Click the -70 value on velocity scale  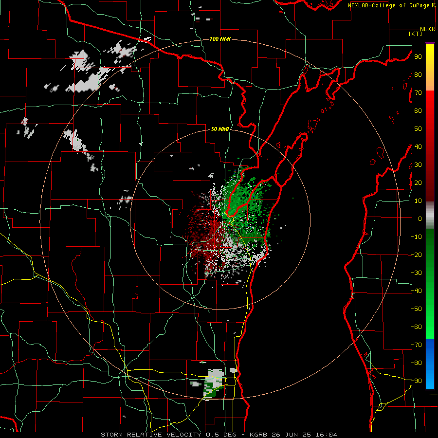[x=416, y=345]
